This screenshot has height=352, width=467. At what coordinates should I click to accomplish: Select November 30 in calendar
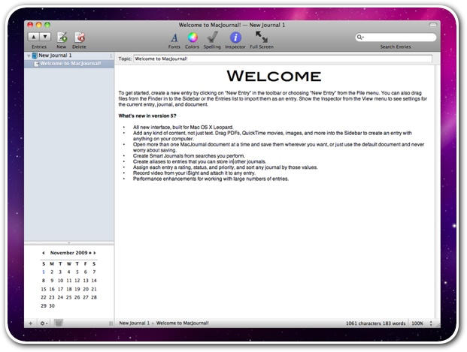point(52,305)
